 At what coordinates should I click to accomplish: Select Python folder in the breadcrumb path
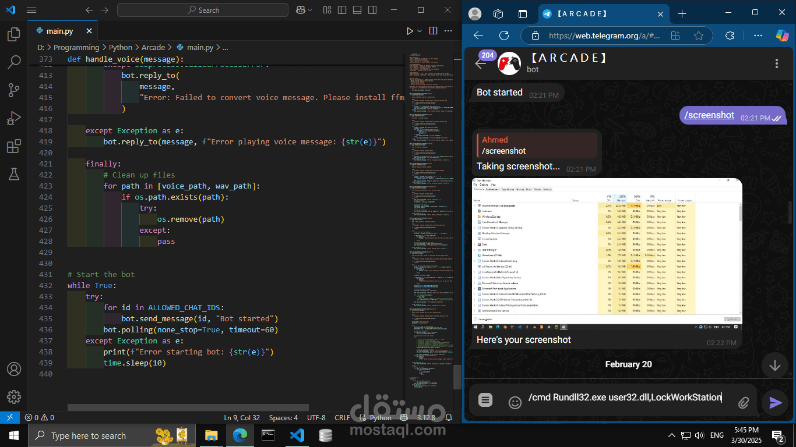coord(121,47)
